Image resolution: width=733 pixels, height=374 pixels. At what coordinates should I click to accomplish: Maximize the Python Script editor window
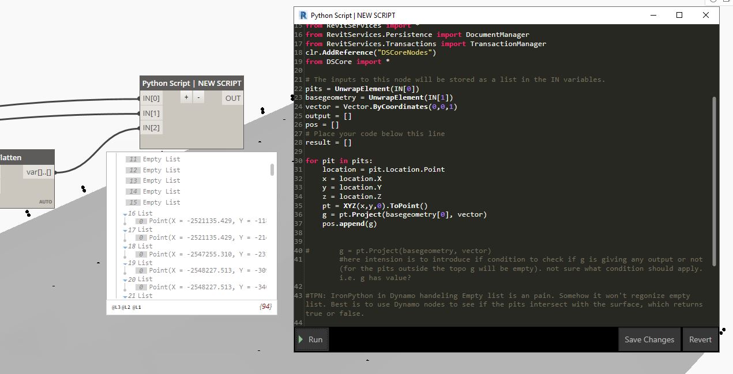tap(679, 15)
